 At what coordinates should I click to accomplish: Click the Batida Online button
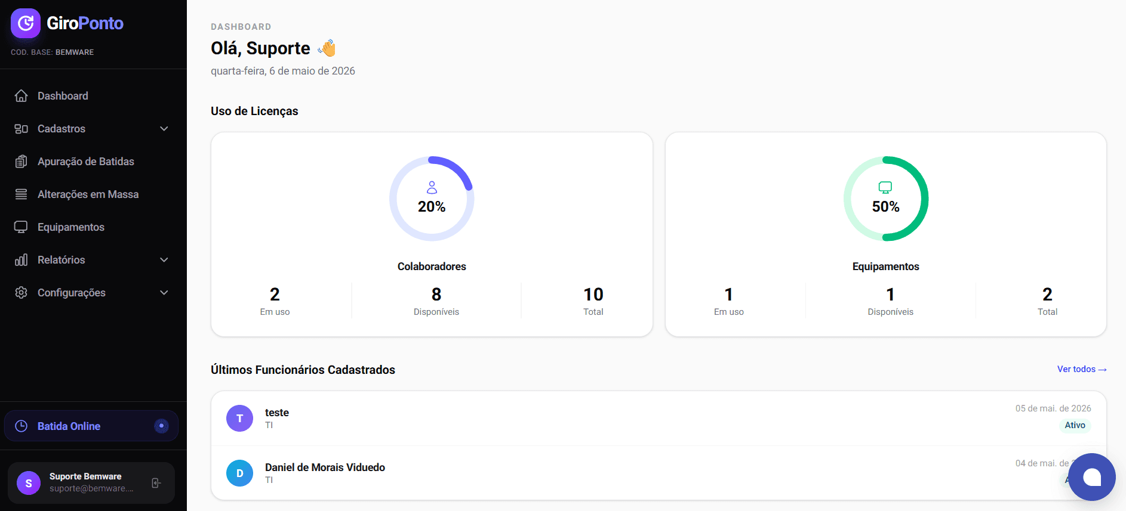91,426
